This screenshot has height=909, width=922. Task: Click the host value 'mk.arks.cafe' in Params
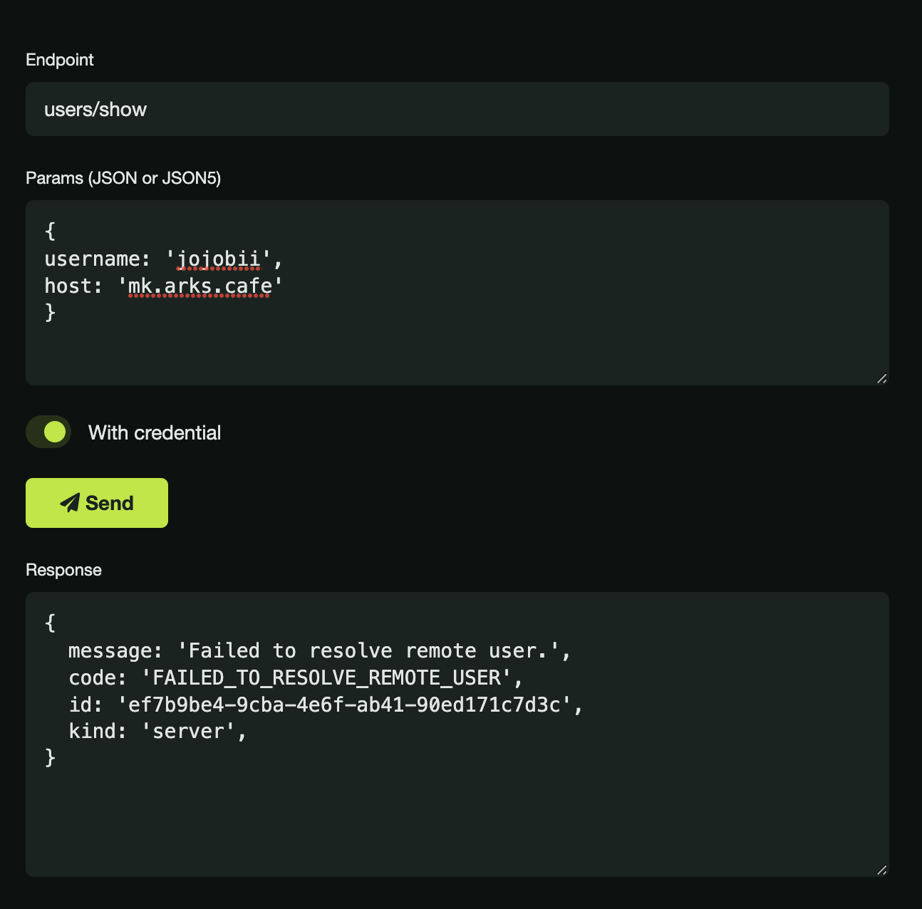200,286
